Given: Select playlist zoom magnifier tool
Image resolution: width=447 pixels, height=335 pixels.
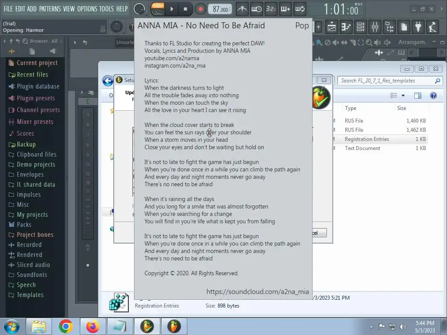Looking at the screenshot, I should (369, 42).
